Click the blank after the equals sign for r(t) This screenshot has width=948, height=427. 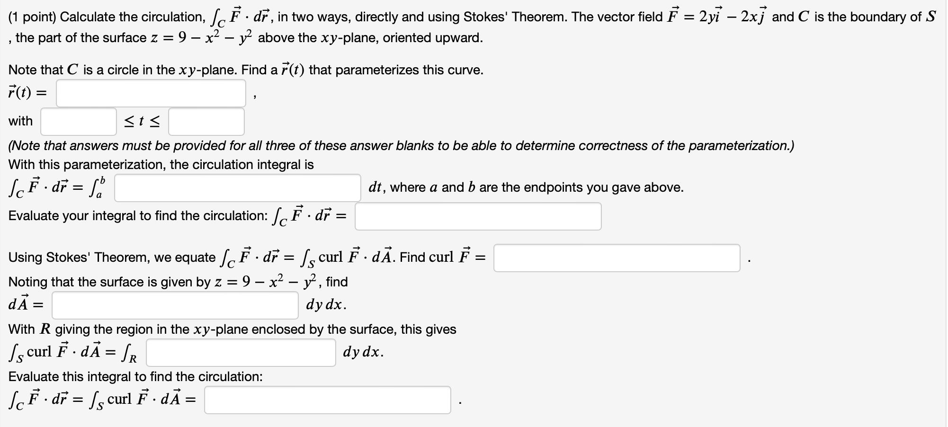click(x=151, y=93)
